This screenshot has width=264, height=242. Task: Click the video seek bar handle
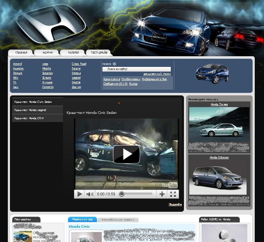122,194
